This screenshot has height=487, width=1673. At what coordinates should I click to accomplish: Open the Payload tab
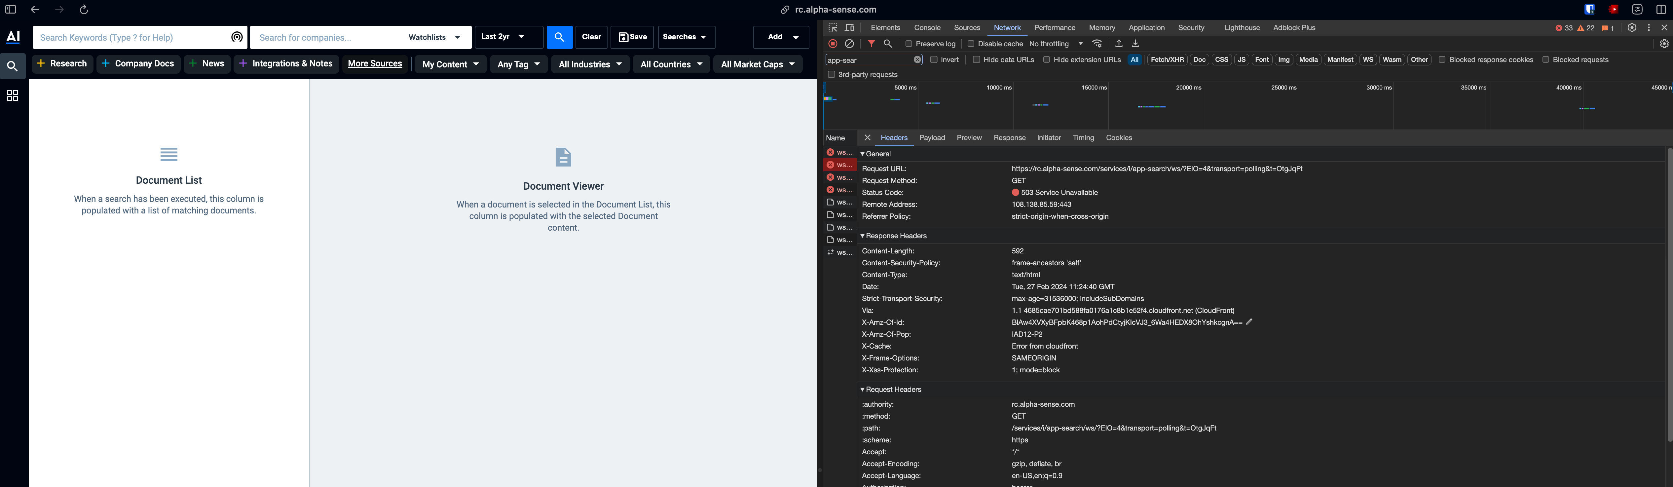pos(932,138)
